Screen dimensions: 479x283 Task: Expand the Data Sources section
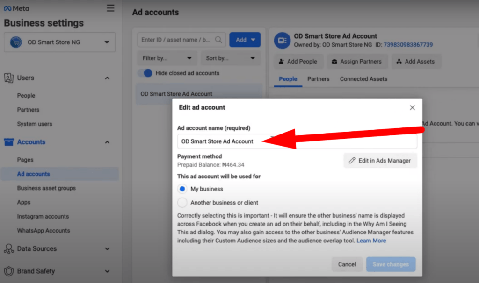[107, 248]
